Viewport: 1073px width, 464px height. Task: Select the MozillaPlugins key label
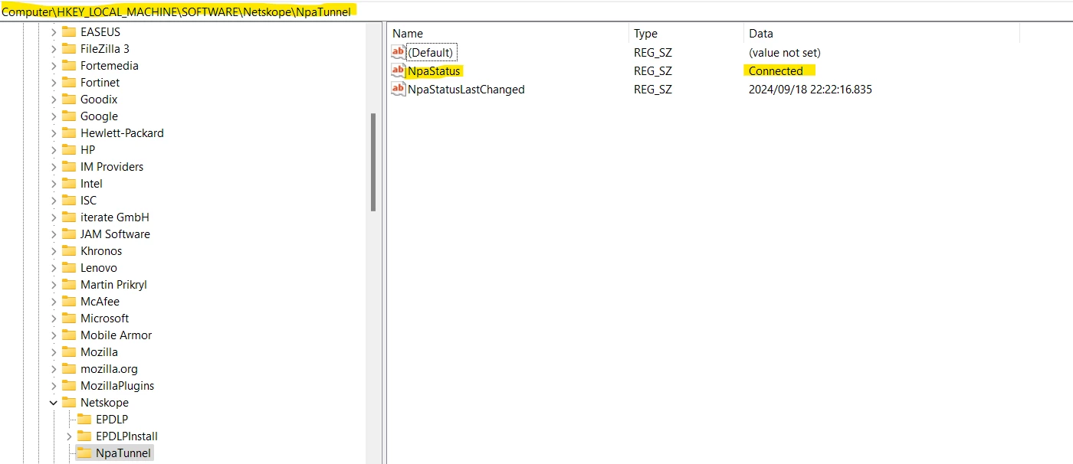pyautogui.click(x=117, y=386)
